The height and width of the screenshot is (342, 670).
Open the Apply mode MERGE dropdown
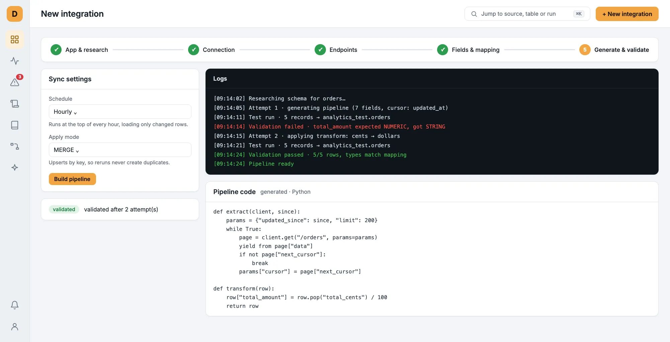(x=120, y=150)
